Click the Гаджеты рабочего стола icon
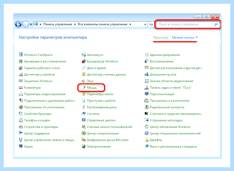The image size is (234, 171). click(21, 68)
